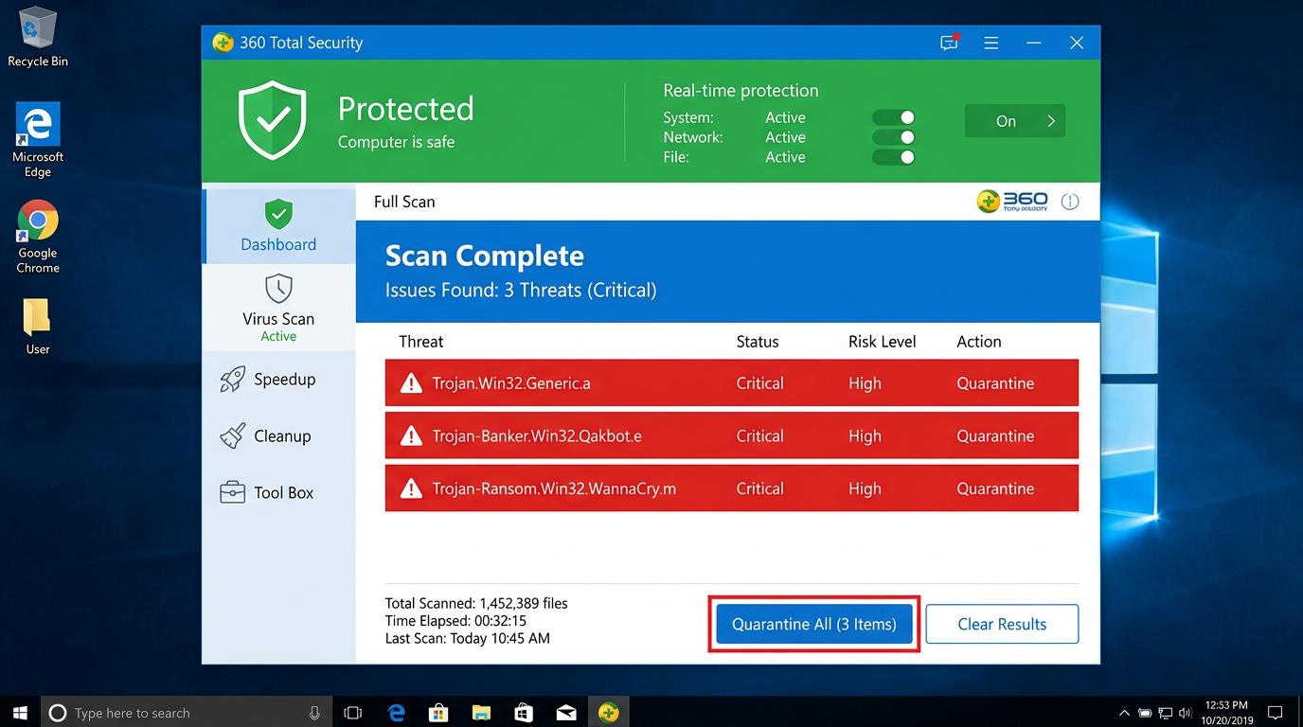Screen dimensions: 1303x727
Task: Switch to the Virus Scan tab
Action: (x=278, y=307)
